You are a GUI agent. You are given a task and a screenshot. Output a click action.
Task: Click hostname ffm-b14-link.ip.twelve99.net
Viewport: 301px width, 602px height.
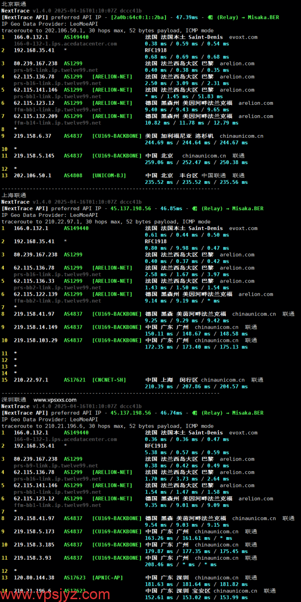coord(57,123)
